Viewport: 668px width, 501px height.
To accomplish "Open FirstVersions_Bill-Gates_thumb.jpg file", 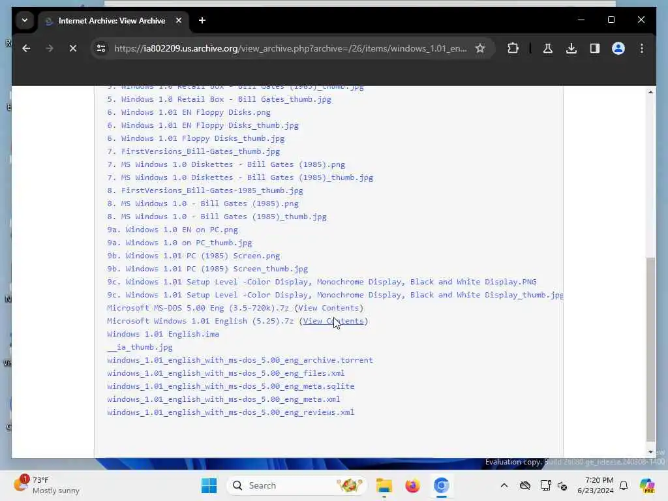I will [x=193, y=151].
